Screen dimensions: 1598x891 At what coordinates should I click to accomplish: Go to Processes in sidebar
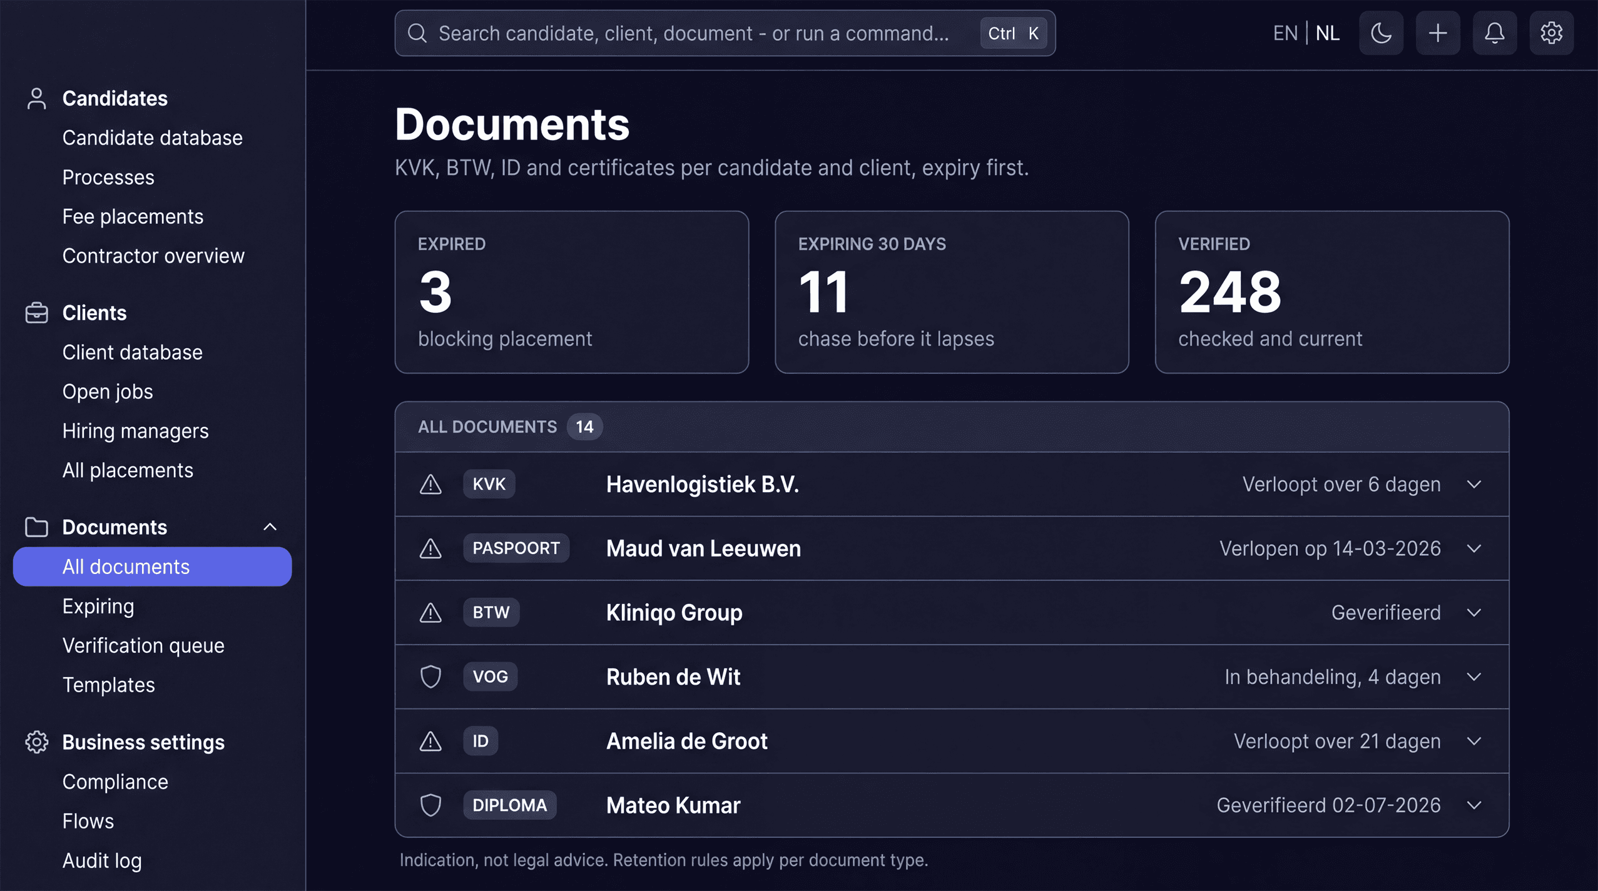(x=108, y=178)
